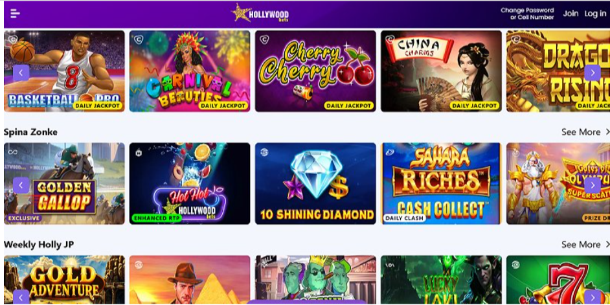Slide the Daily Jackpot carousel left
The image size is (610, 305).
tap(21, 73)
